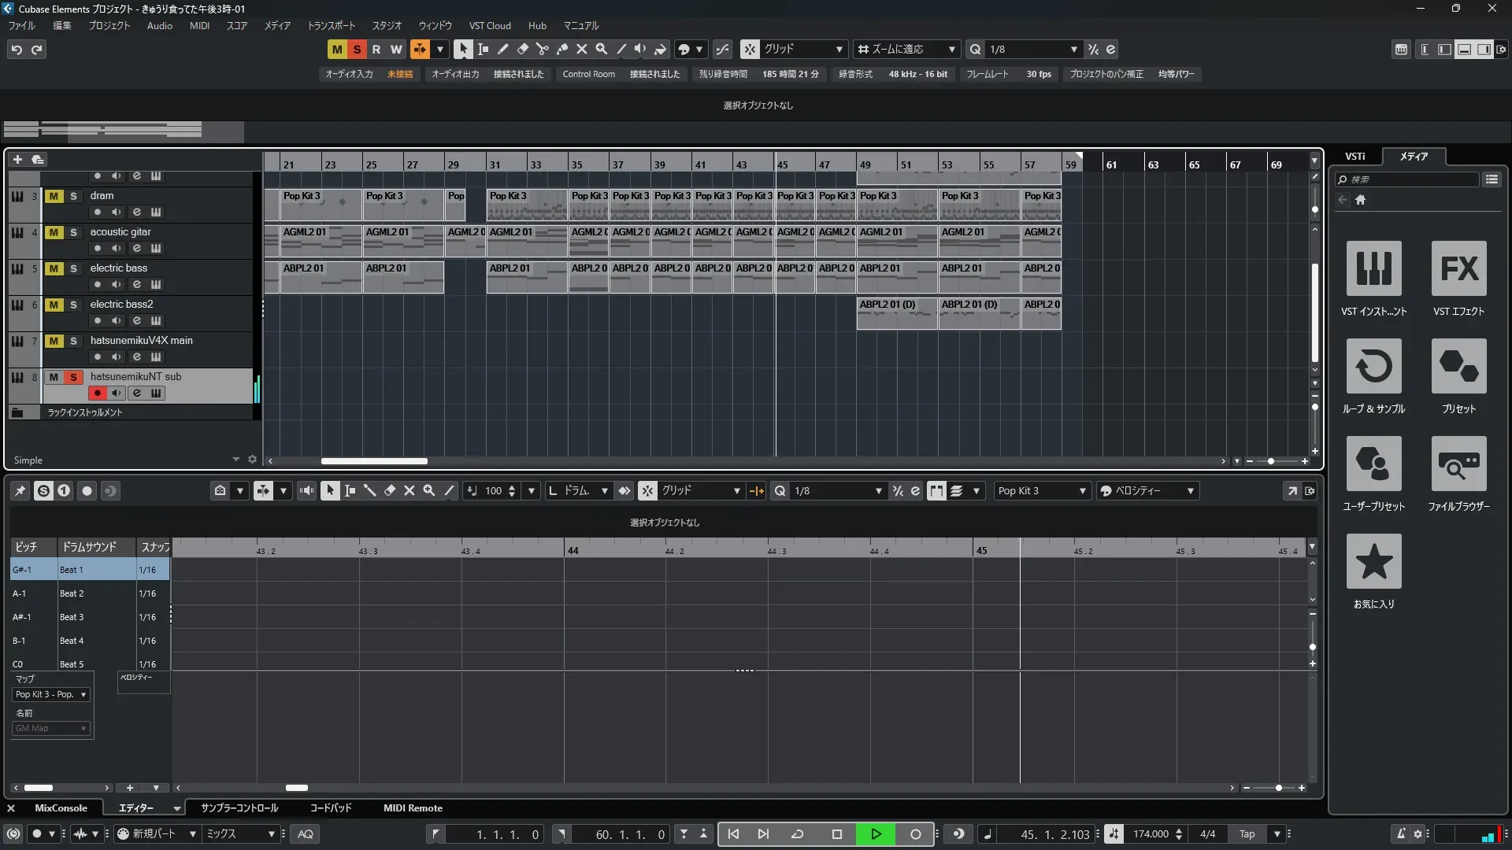Open the Favorites star tile
Screen dimensions: 1512x850
1373,561
